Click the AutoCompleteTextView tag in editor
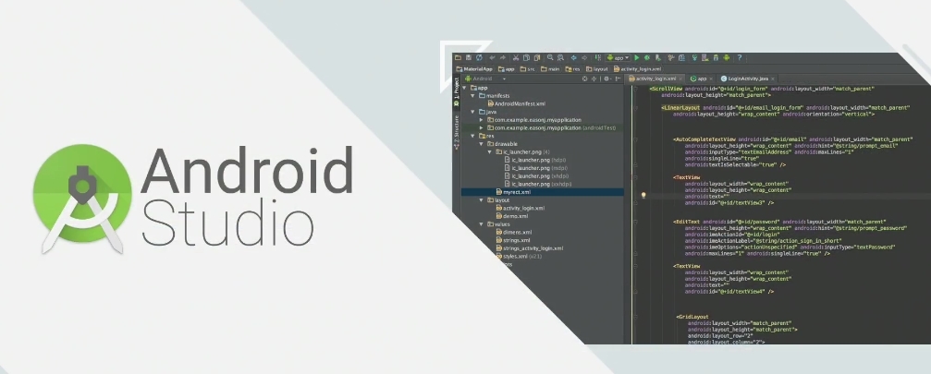The width and height of the screenshot is (931, 374). tap(704, 139)
